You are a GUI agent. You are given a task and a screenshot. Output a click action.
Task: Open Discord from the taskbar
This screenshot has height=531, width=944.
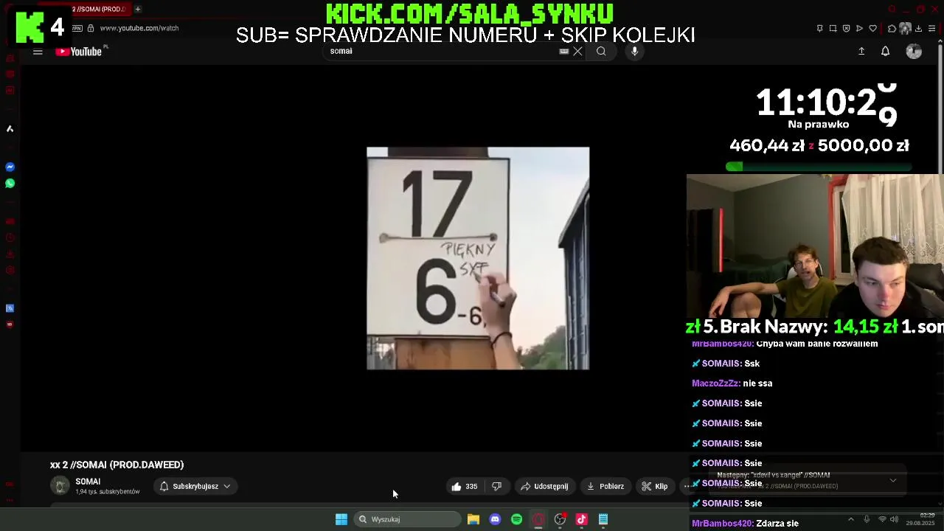pos(495,519)
